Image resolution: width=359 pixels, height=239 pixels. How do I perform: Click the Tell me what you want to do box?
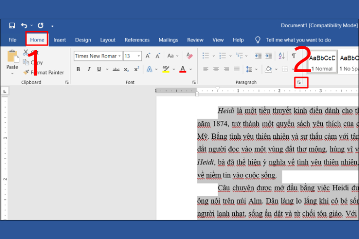298,40
